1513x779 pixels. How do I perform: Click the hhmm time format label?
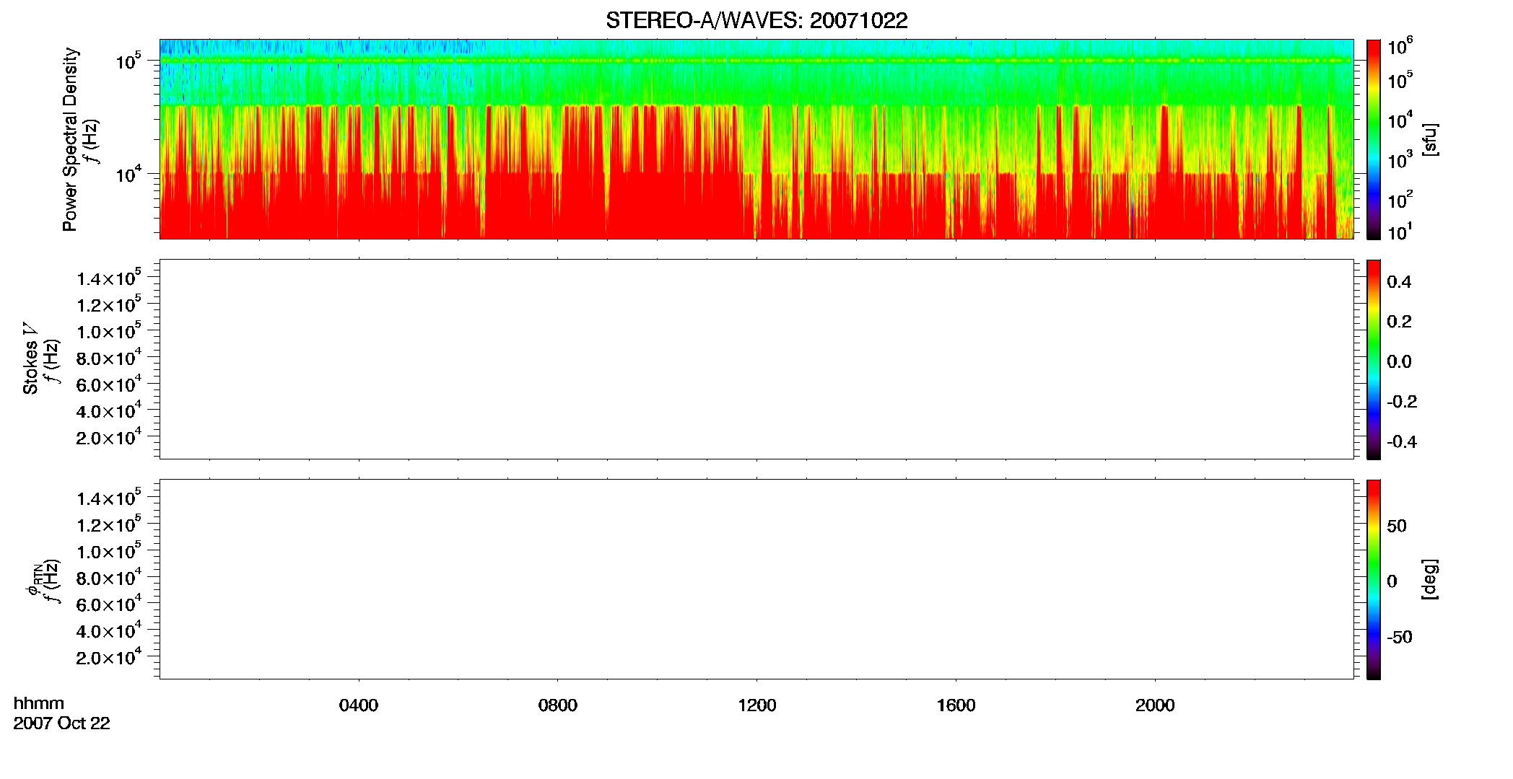(39, 703)
